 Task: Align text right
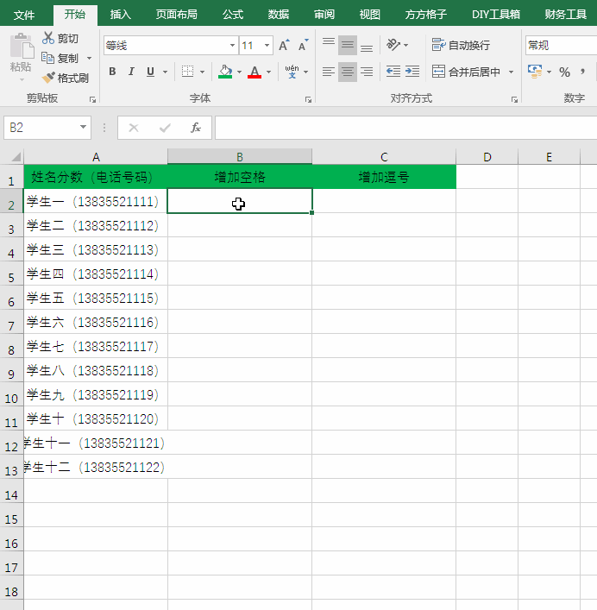click(367, 72)
